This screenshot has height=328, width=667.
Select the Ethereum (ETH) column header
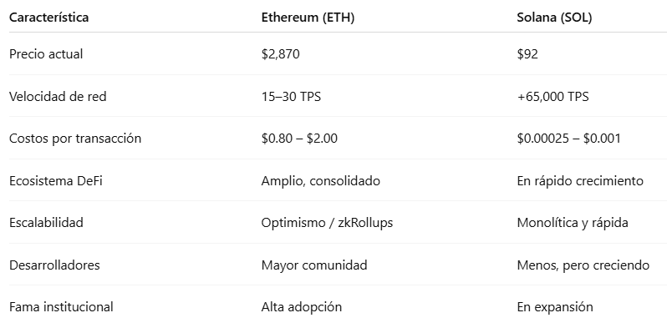click(x=308, y=18)
